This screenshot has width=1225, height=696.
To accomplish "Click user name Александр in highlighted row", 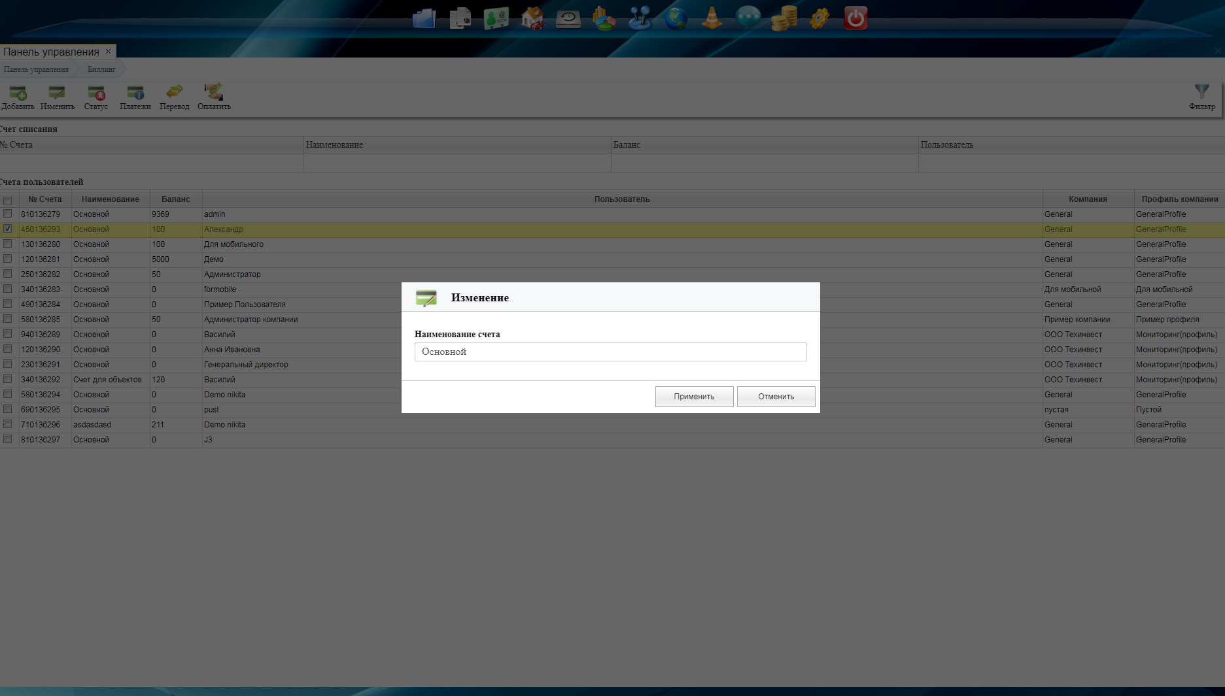I will 223,229.
